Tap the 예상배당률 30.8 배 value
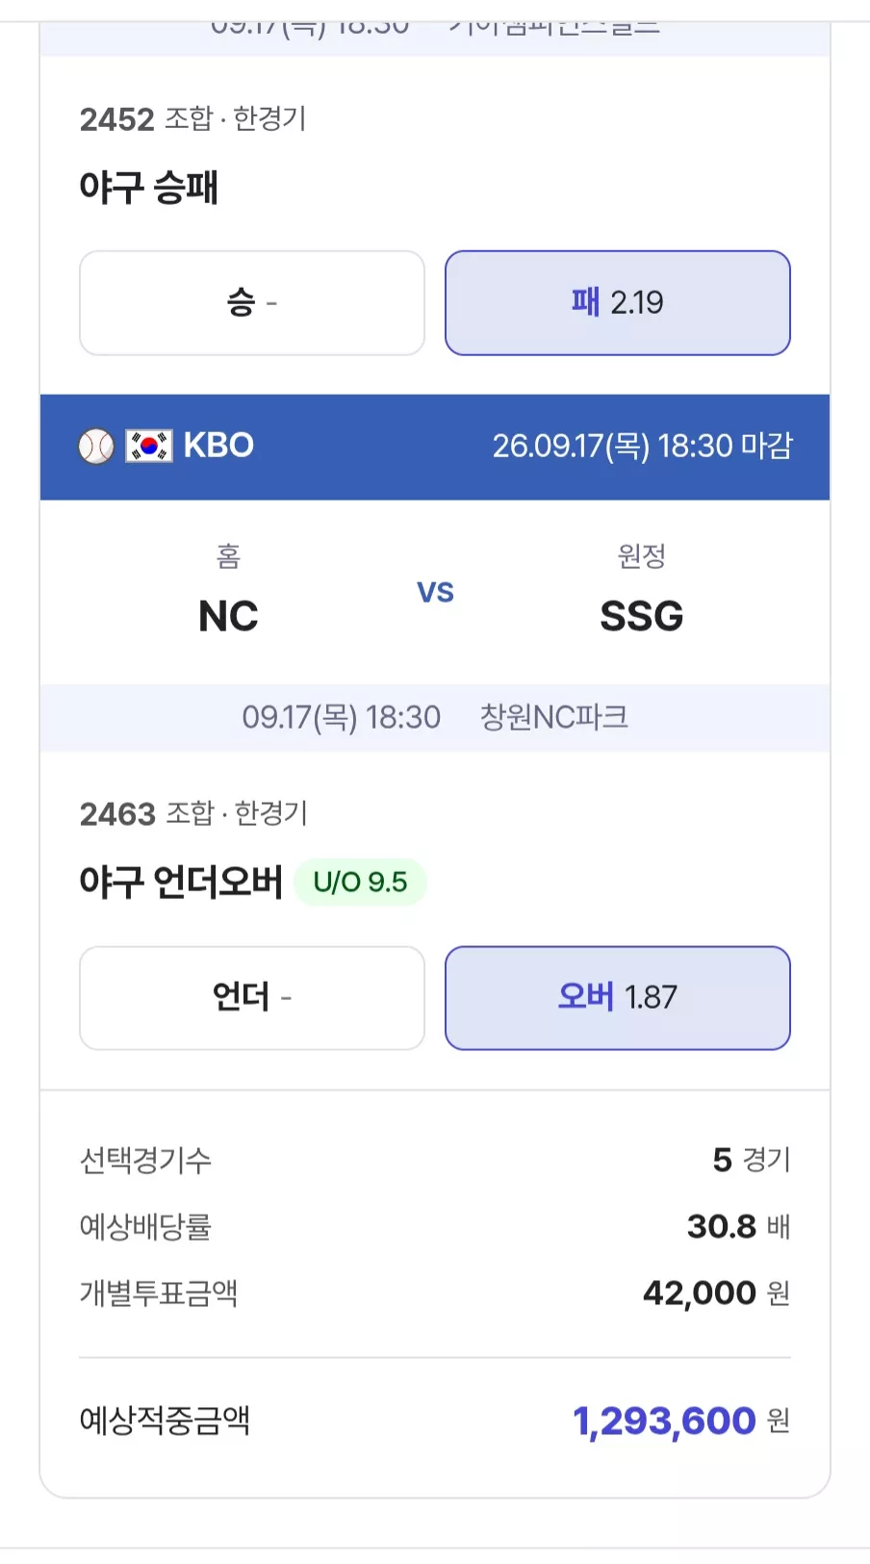 [739, 1226]
